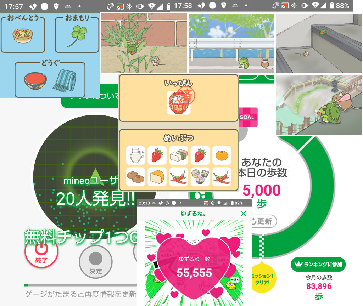Viewport: 363px width, 306px height.
Task: Tap the shield icon in the 17:58 status bar
Action: pos(223,5)
